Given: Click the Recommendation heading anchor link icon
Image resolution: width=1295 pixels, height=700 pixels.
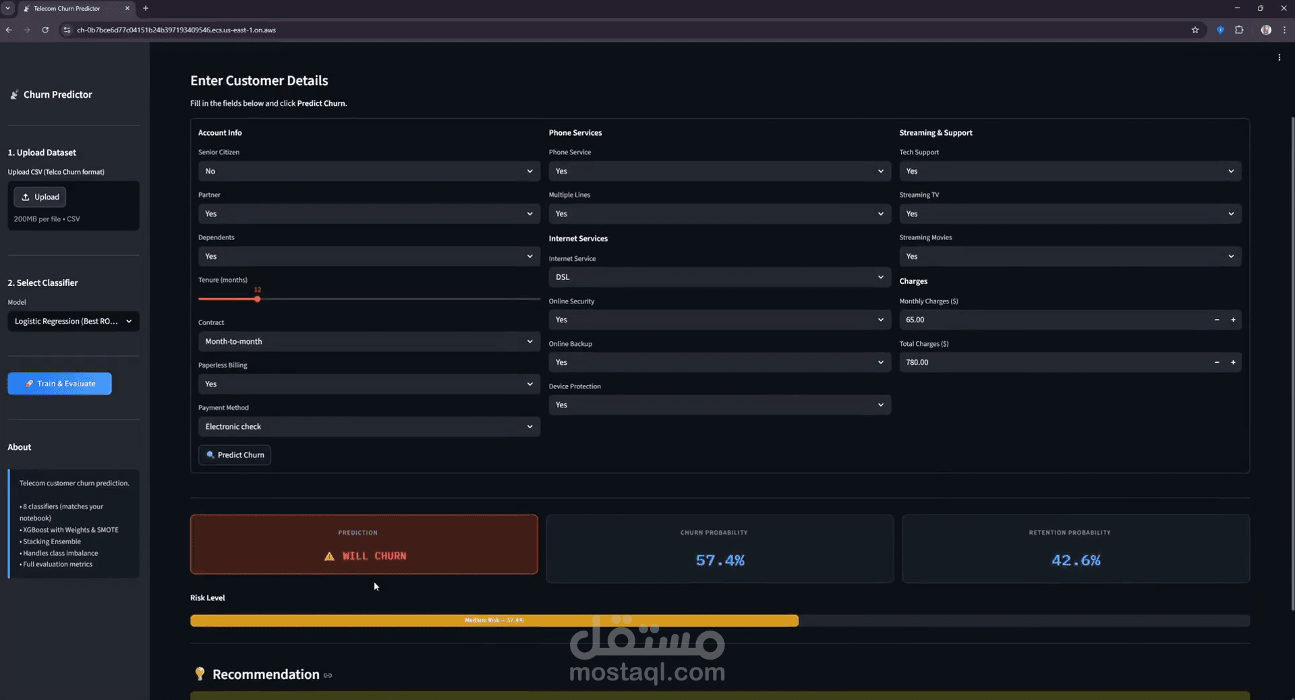Looking at the screenshot, I should pyautogui.click(x=328, y=675).
